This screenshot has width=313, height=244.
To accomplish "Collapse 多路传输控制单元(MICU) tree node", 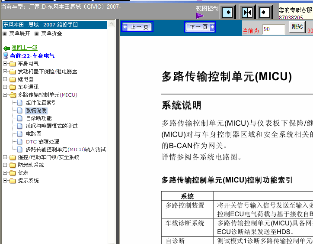I will click(x=5, y=94).
